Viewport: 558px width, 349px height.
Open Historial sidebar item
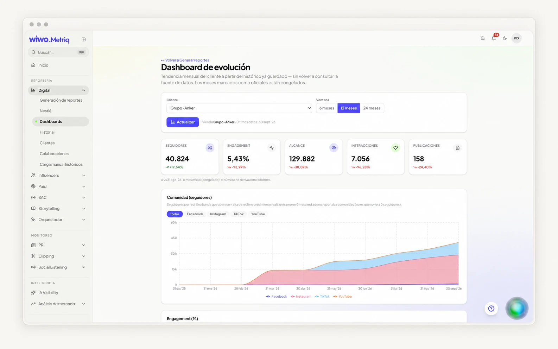pos(61,132)
